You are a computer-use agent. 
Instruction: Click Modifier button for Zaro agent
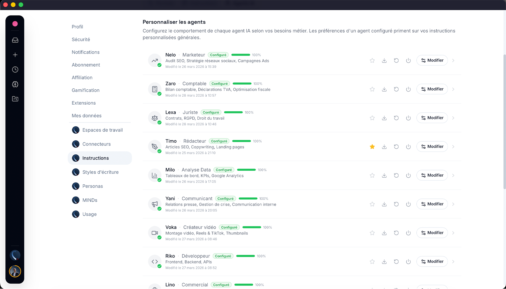pyautogui.click(x=432, y=89)
